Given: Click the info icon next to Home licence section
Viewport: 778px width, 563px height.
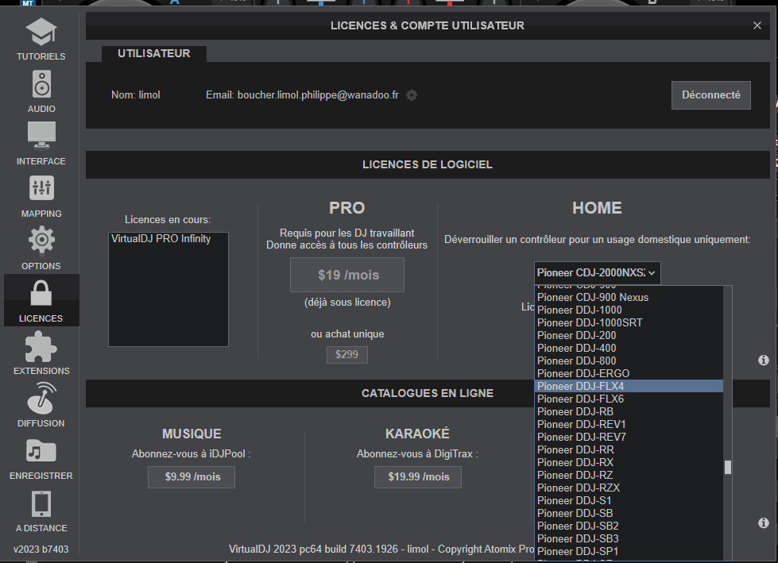Looking at the screenshot, I should click(764, 361).
